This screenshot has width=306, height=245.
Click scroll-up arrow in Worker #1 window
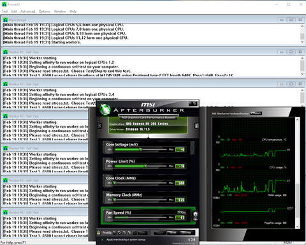point(302,58)
